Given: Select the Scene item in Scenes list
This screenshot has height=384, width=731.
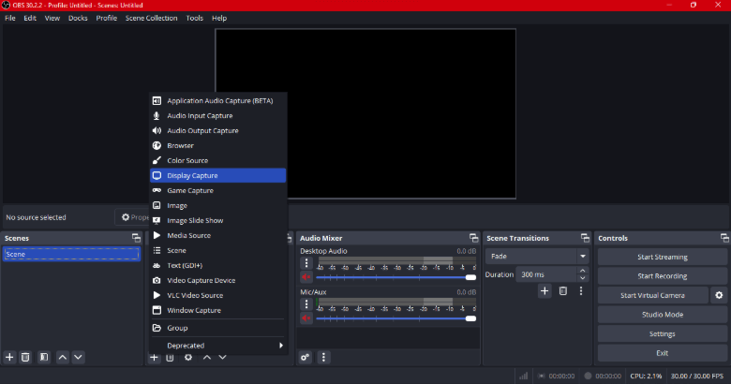Looking at the screenshot, I should point(71,254).
